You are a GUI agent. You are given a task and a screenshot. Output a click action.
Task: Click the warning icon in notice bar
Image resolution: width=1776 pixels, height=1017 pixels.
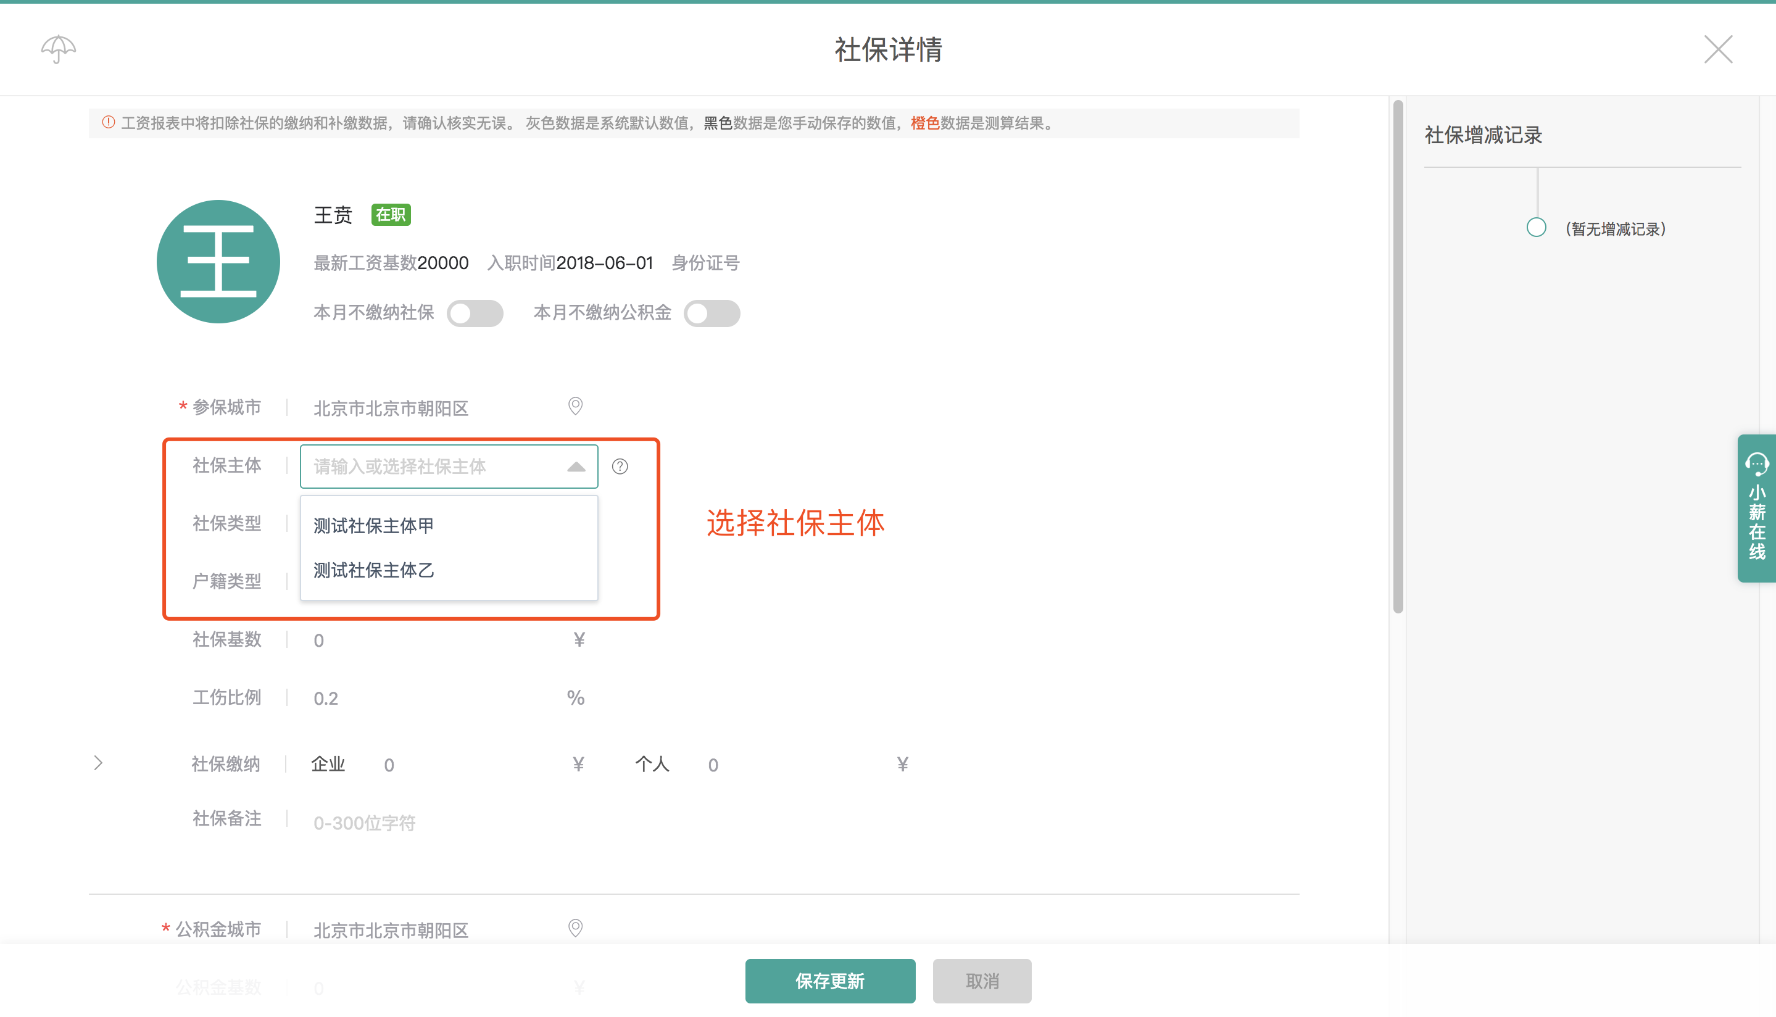point(108,123)
